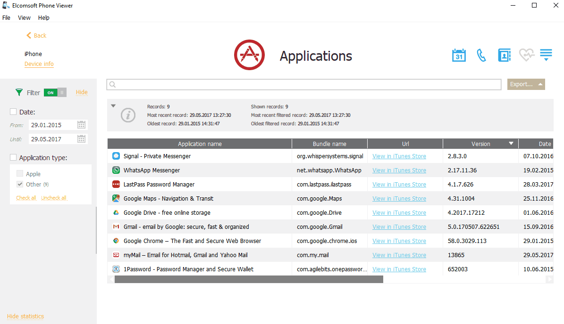Open the more categories menu icon
The image size is (564, 324).
[546, 55]
